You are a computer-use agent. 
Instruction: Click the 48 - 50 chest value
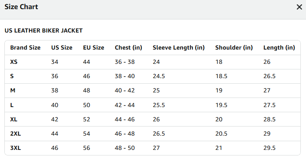125,148
